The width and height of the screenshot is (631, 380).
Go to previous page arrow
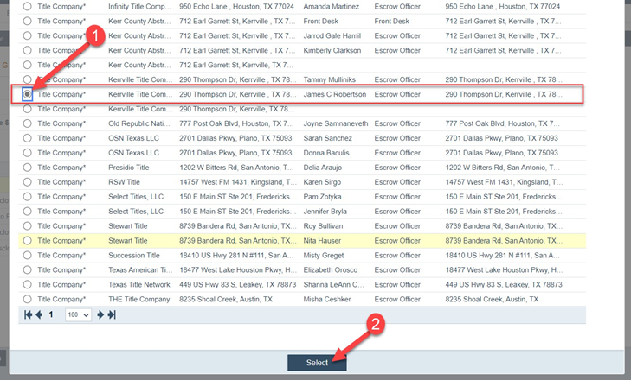click(x=38, y=315)
